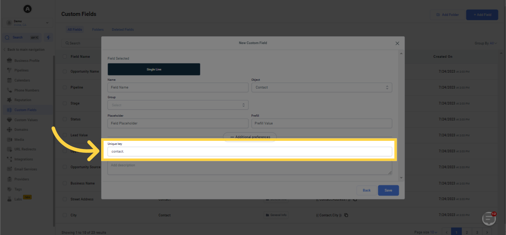Click the Field Placeholder input

coord(178,123)
